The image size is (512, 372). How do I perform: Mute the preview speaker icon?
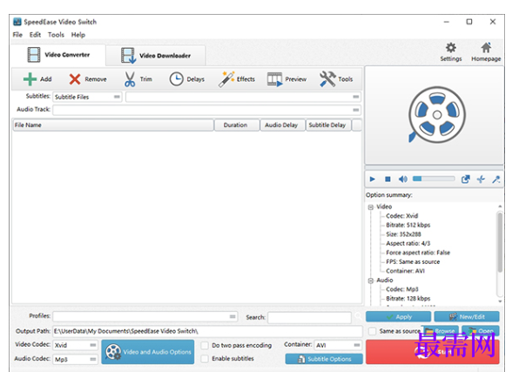[x=403, y=179]
